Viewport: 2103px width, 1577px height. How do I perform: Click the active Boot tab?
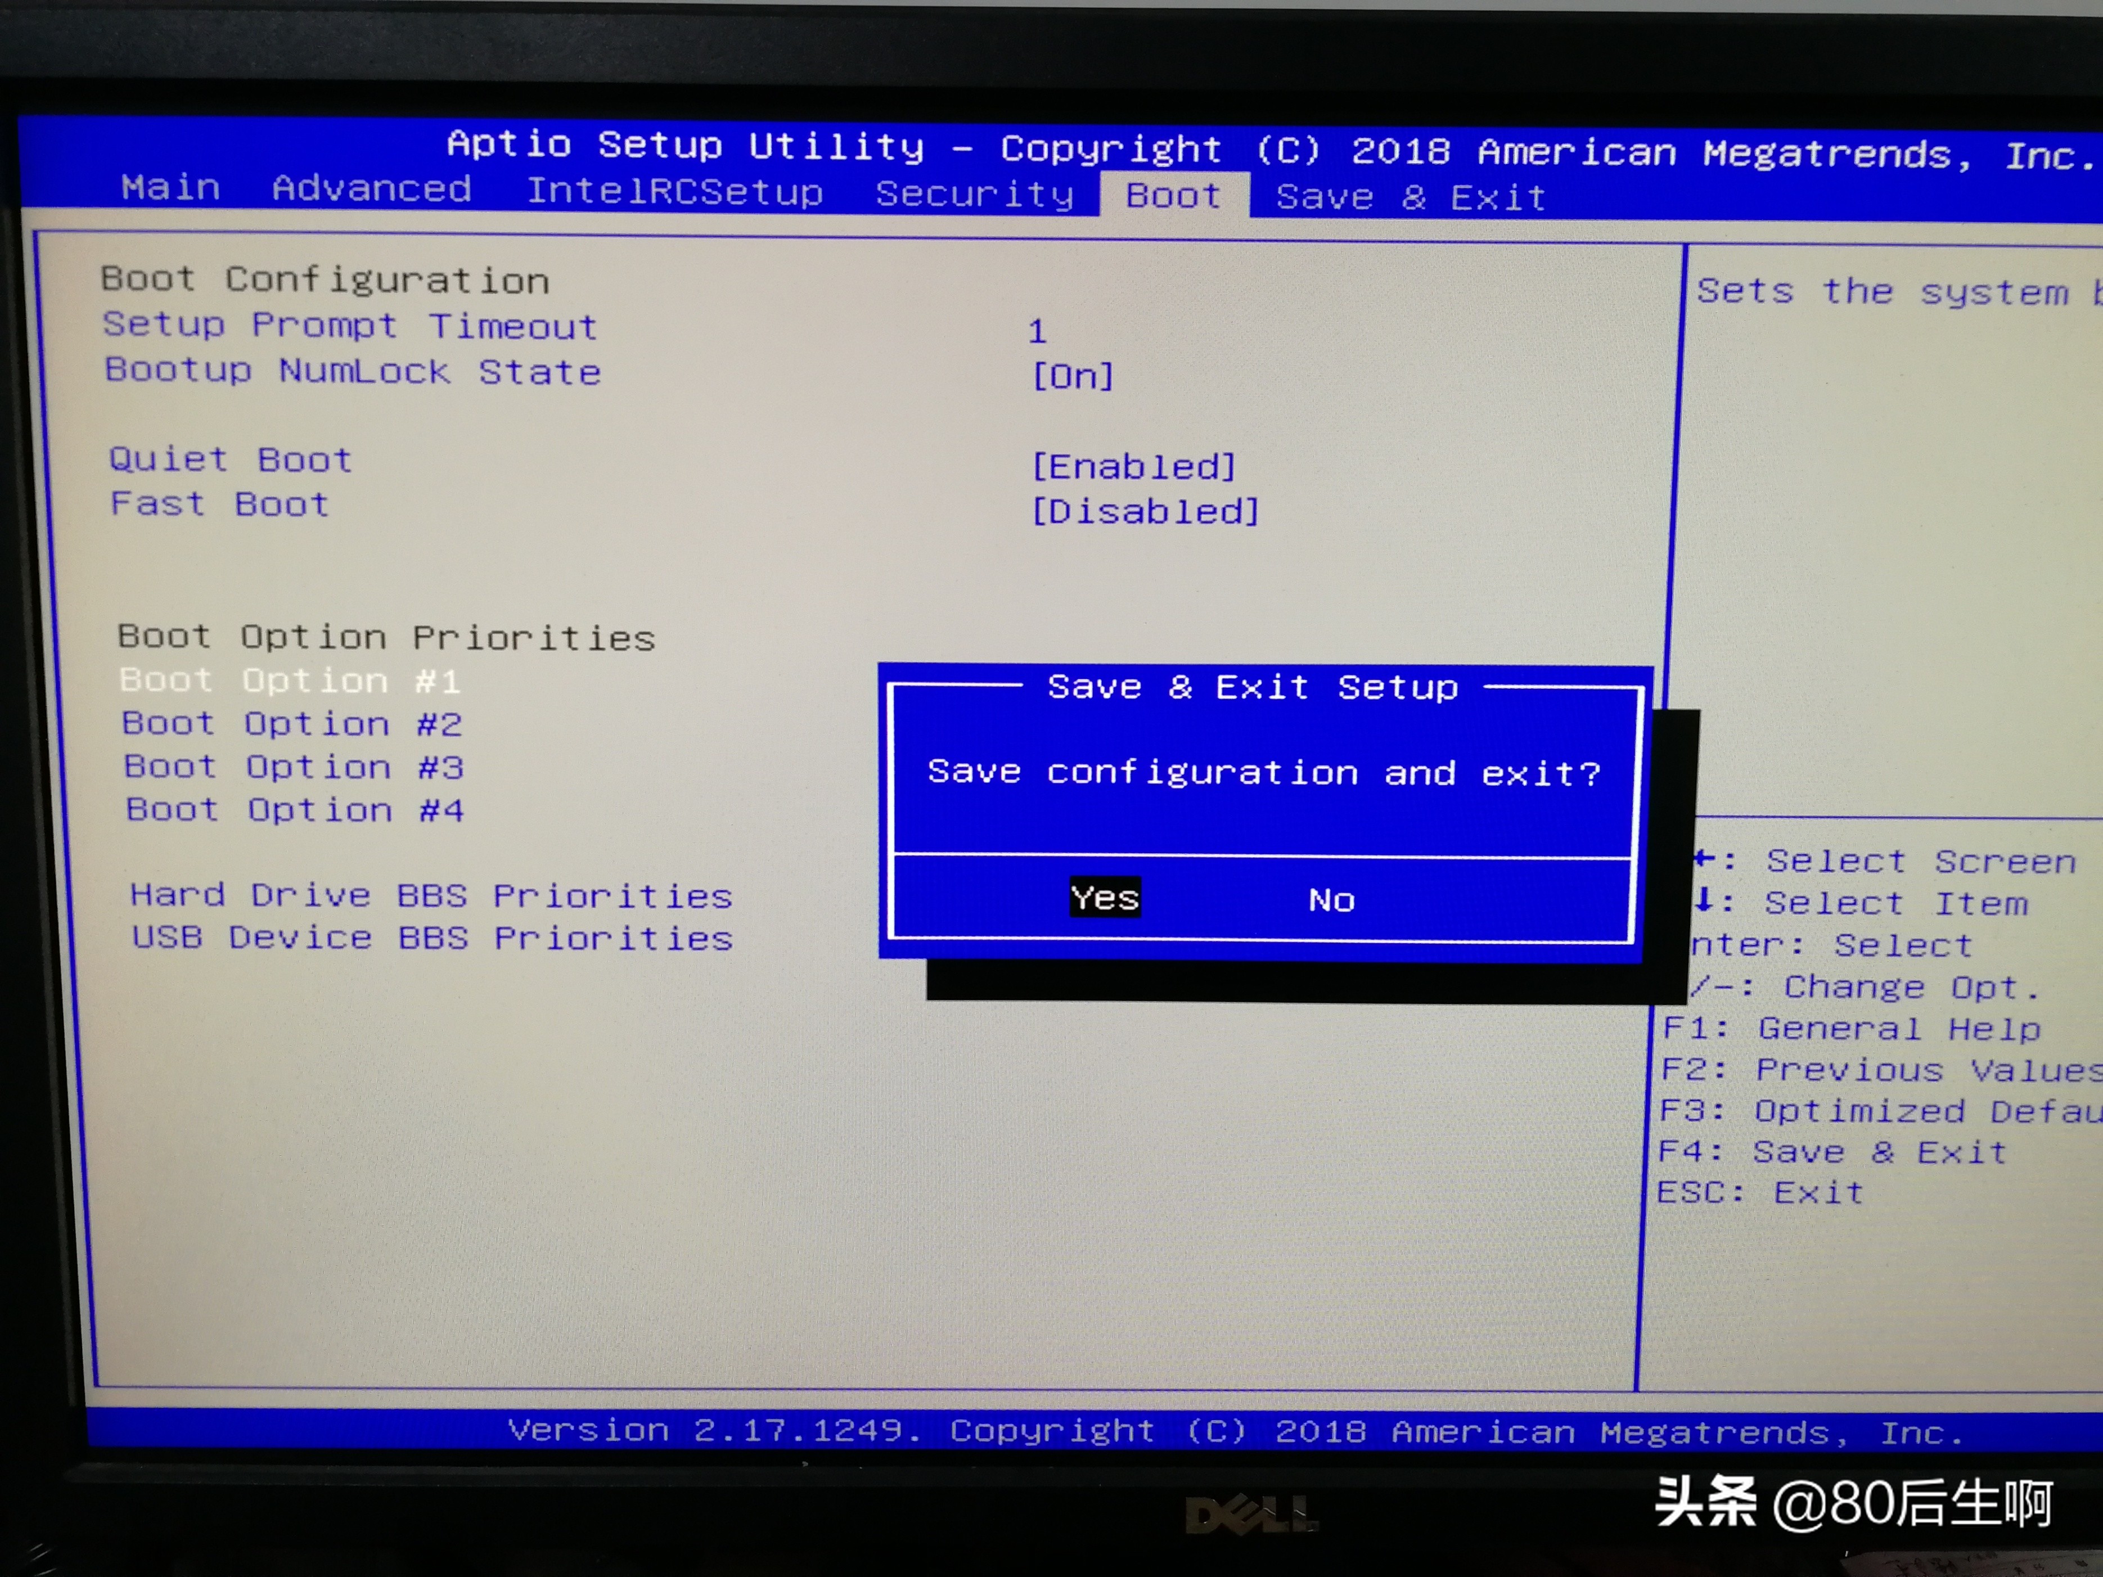[x=1173, y=196]
